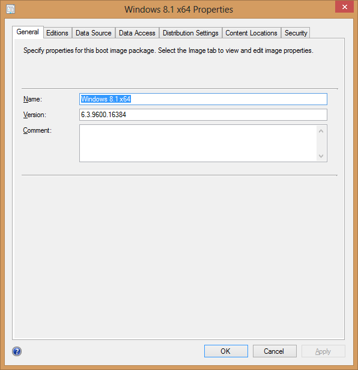Click the Version: label
This screenshot has height=370, width=358.
coord(35,115)
